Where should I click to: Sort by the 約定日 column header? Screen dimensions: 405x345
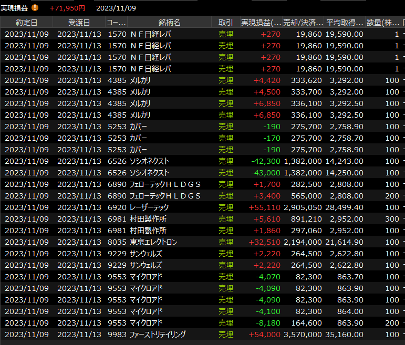coord(26,23)
